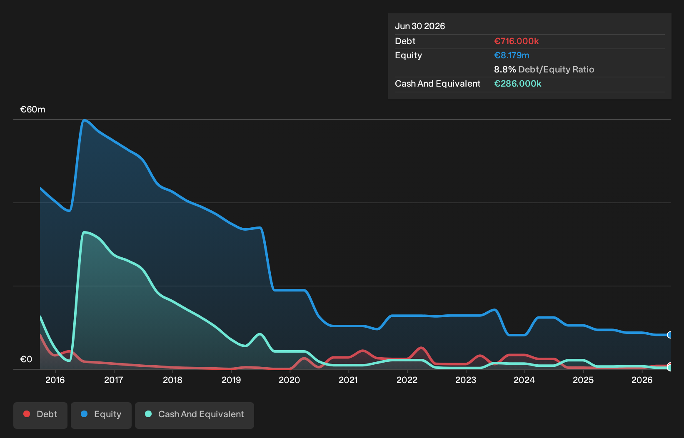Click the €0 y-axis label
The width and height of the screenshot is (684, 438).
[x=26, y=359]
